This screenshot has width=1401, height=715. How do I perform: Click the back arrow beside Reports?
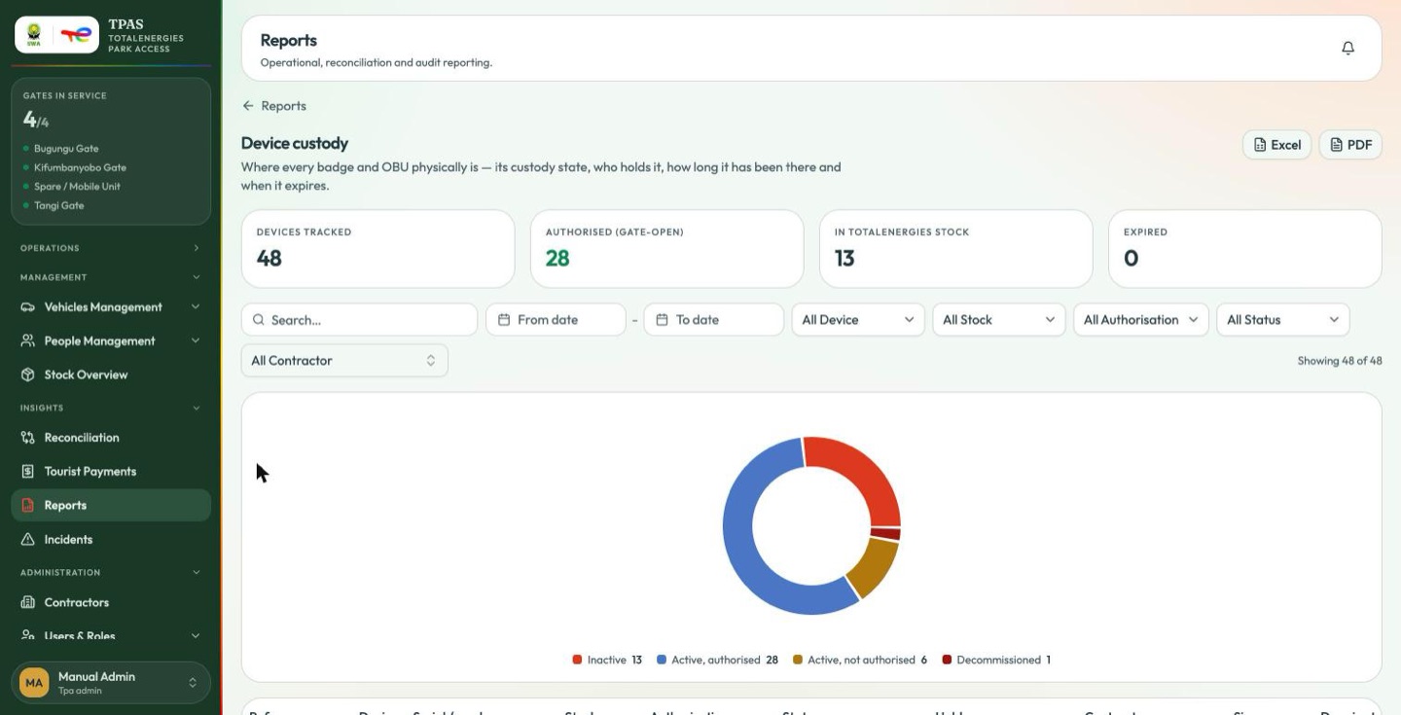click(x=248, y=106)
